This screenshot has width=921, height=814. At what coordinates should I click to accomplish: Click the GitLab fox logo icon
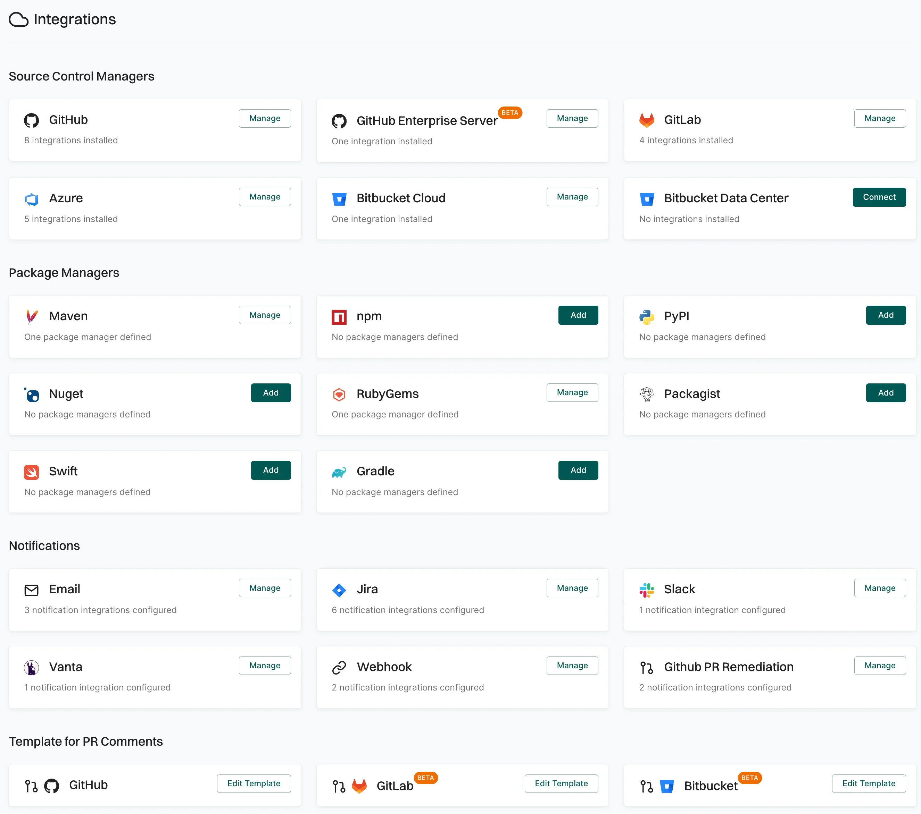pyautogui.click(x=647, y=120)
